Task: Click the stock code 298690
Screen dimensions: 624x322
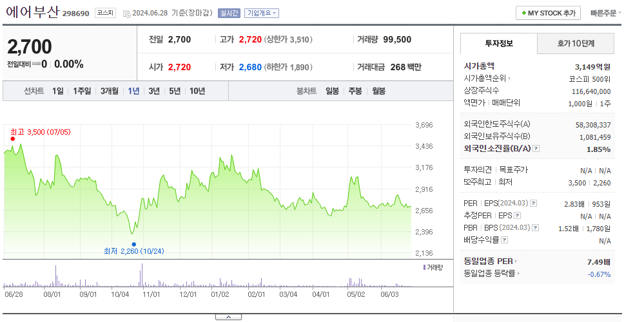Action: coord(76,14)
